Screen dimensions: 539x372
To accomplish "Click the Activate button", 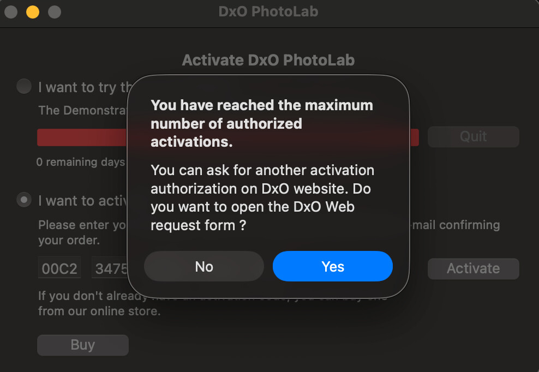I will pos(473,268).
